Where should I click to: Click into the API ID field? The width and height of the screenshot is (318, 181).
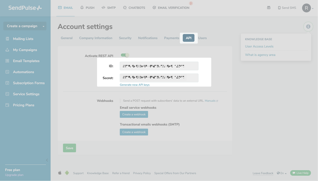(x=159, y=66)
